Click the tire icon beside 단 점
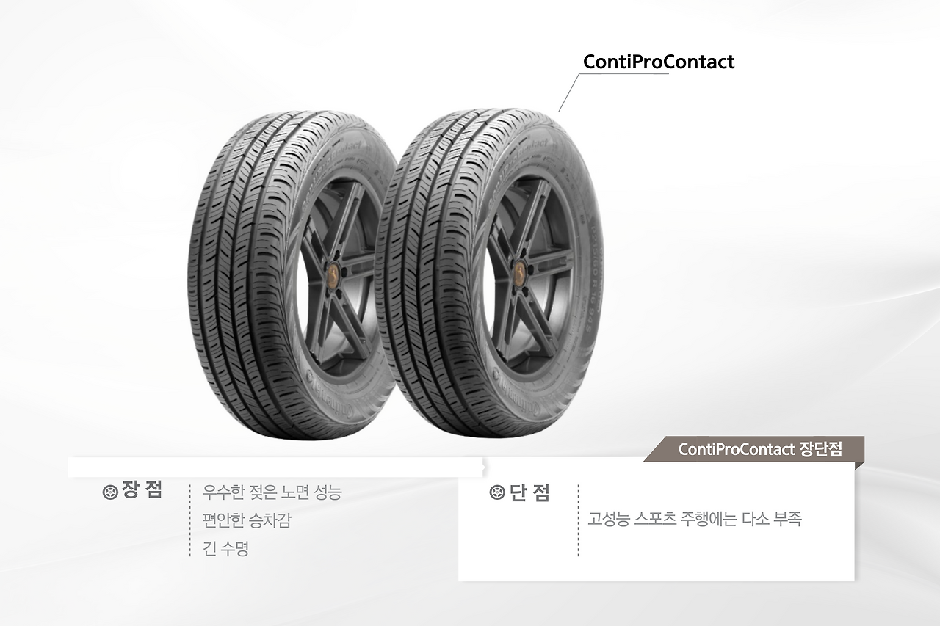Image resolution: width=940 pixels, height=626 pixels. click(x=497, y=492)
